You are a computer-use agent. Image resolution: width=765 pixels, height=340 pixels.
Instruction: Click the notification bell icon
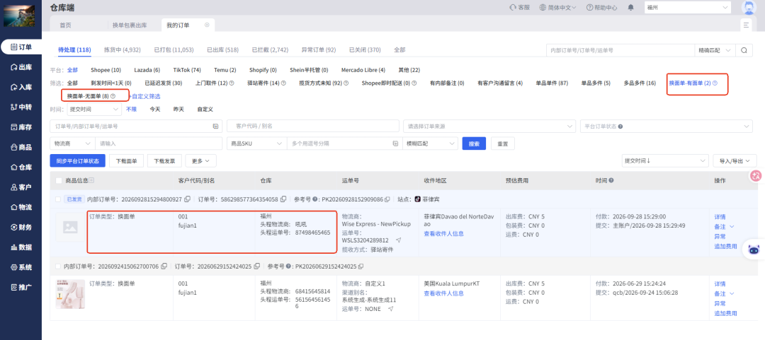tap(631, 7)
